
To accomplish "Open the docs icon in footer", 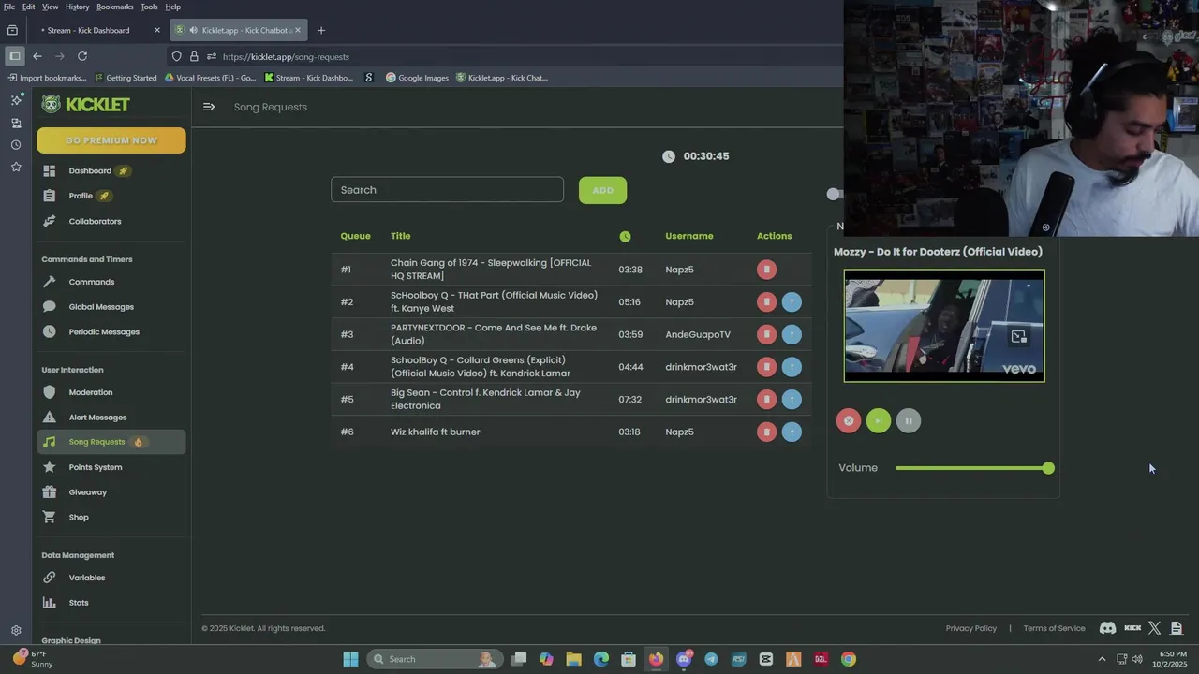I will [1177, 628].
